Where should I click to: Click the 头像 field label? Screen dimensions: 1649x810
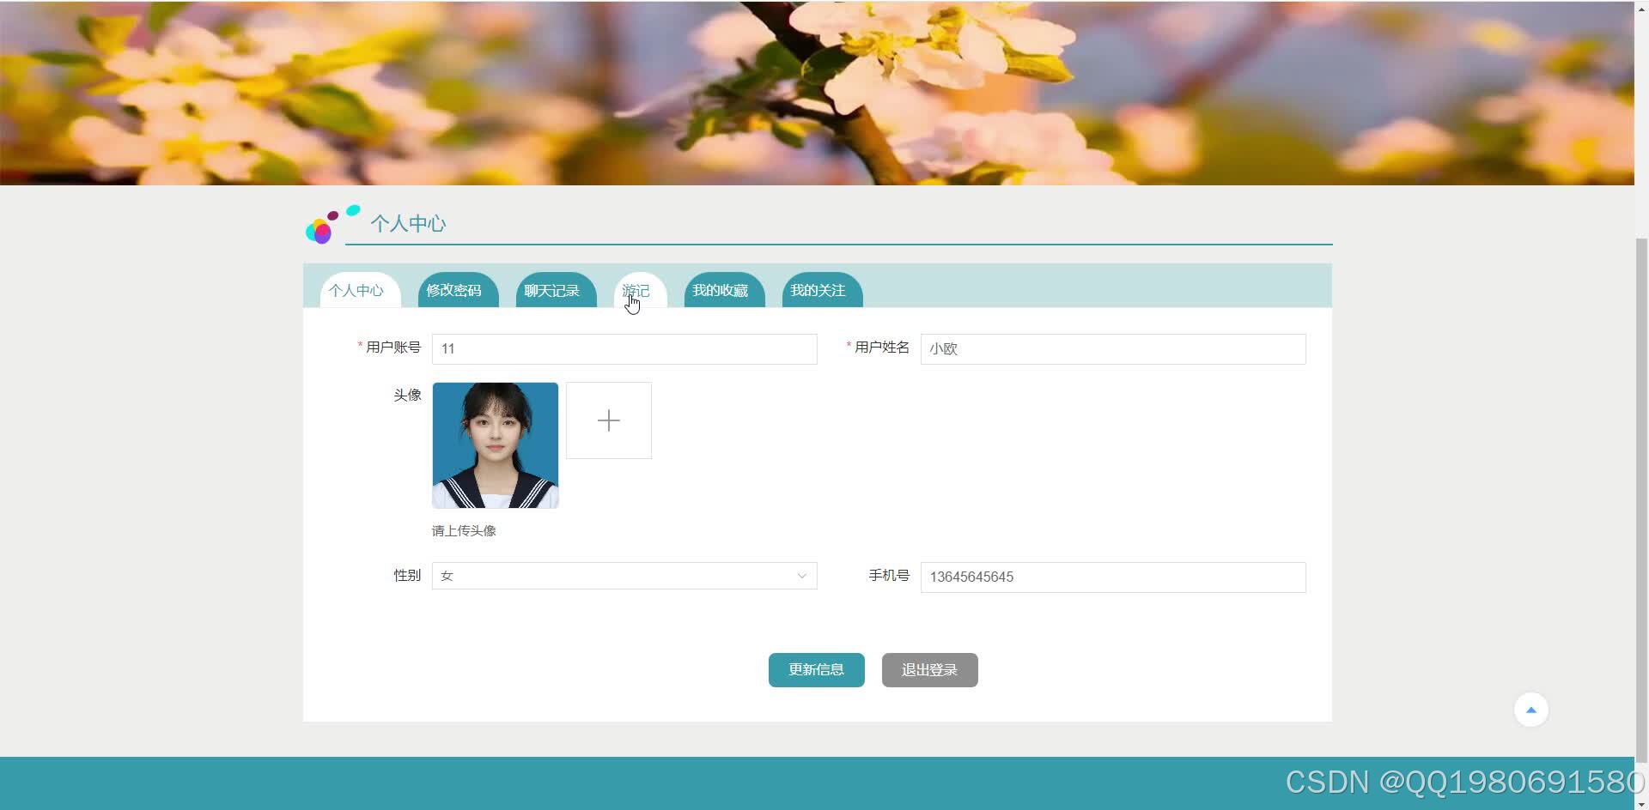(407, 396)
